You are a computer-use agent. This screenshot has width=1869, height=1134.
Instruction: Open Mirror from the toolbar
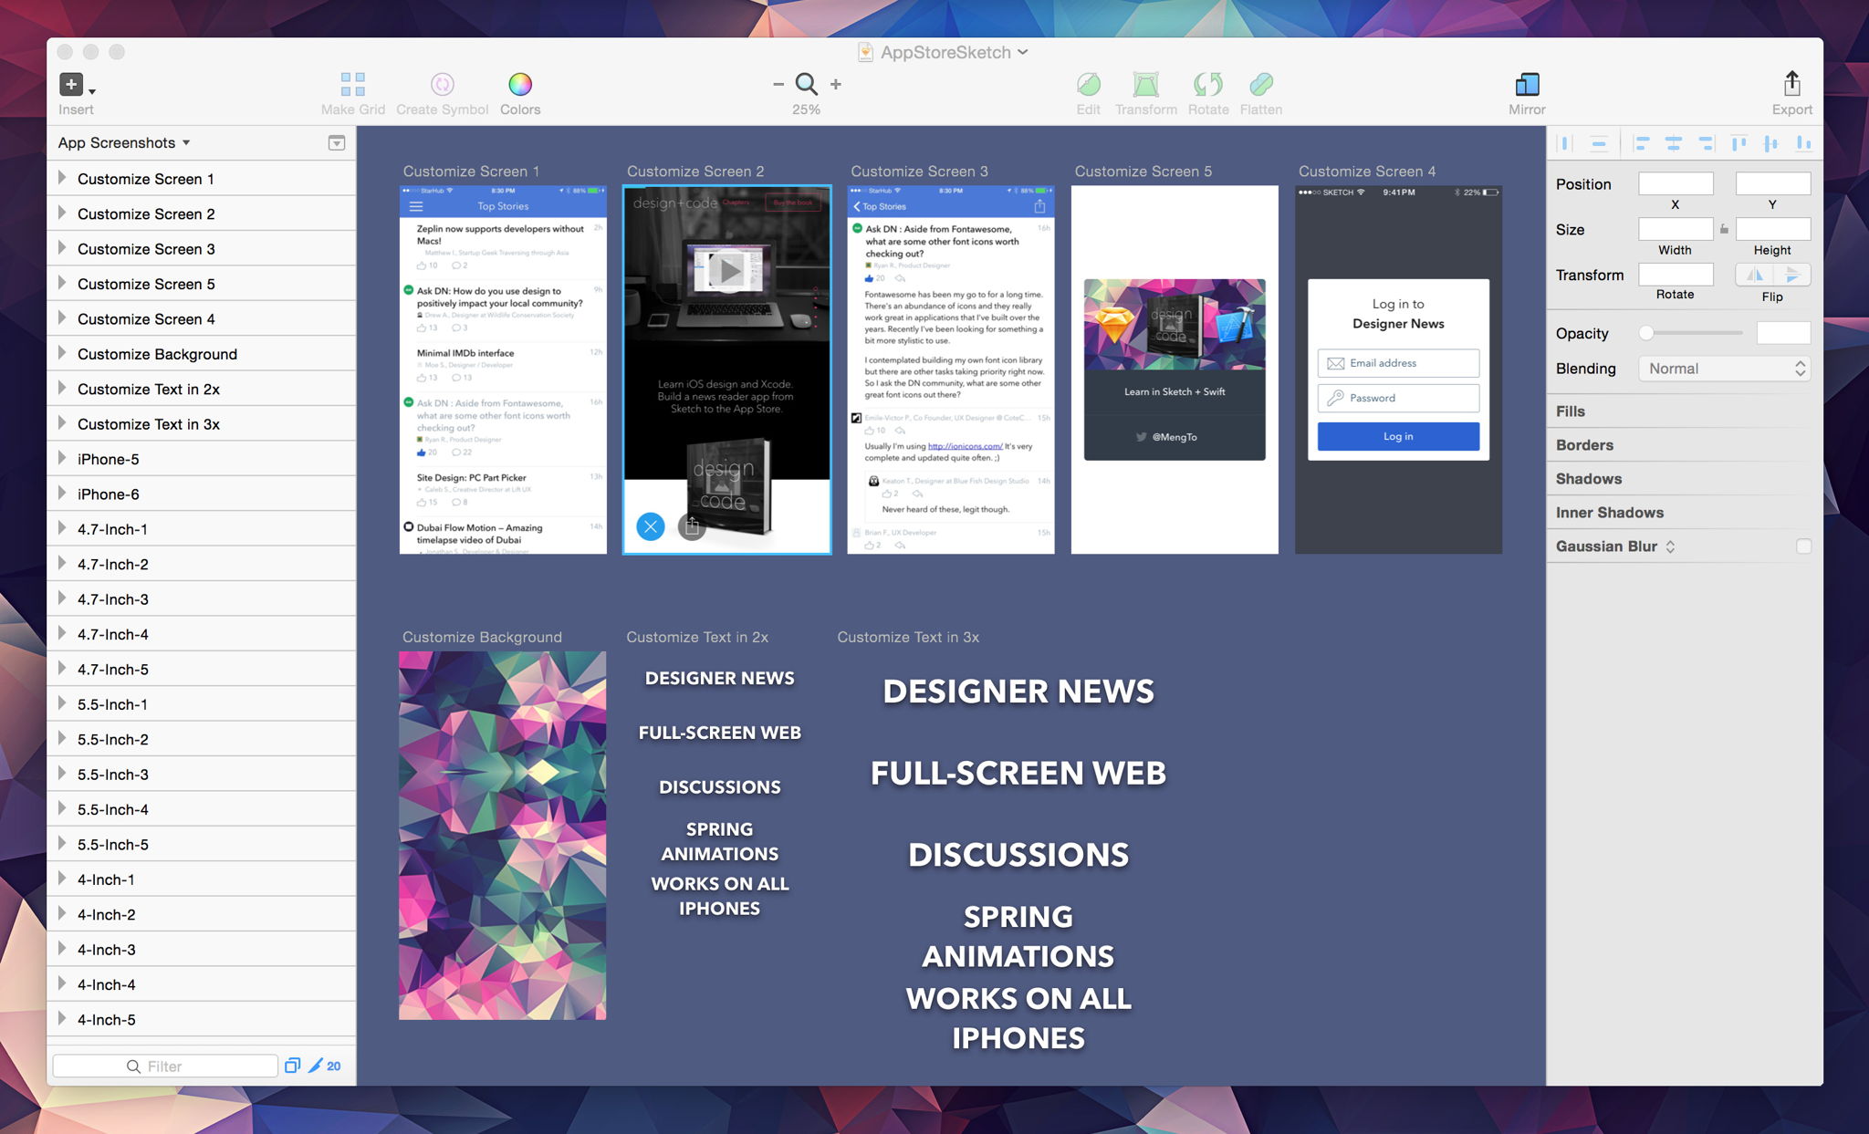pos(1527,85)
